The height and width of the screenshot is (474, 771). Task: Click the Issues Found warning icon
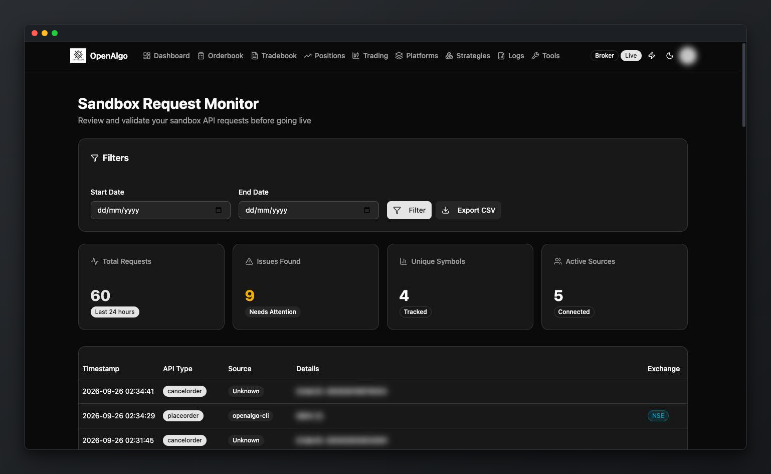(249, 261)
